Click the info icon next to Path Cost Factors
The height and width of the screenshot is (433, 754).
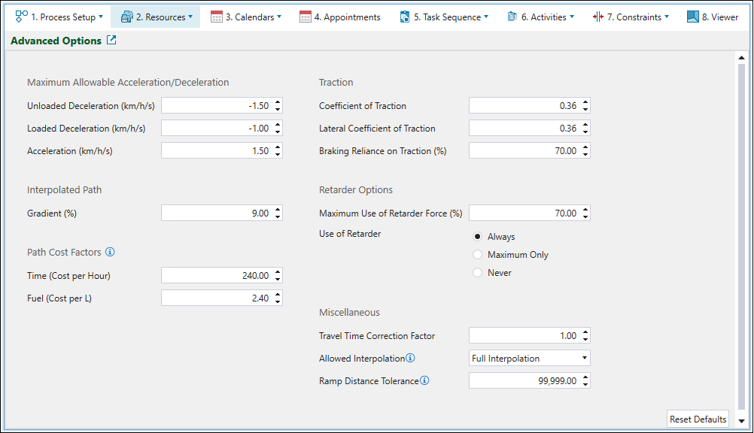[x=110, y=252]
